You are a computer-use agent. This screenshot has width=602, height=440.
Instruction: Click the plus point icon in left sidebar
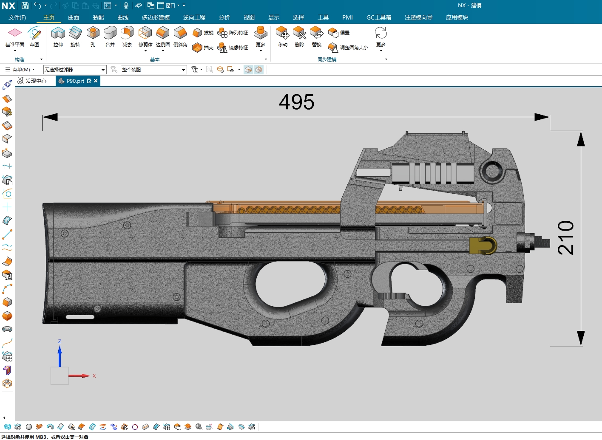click(7, 207)
